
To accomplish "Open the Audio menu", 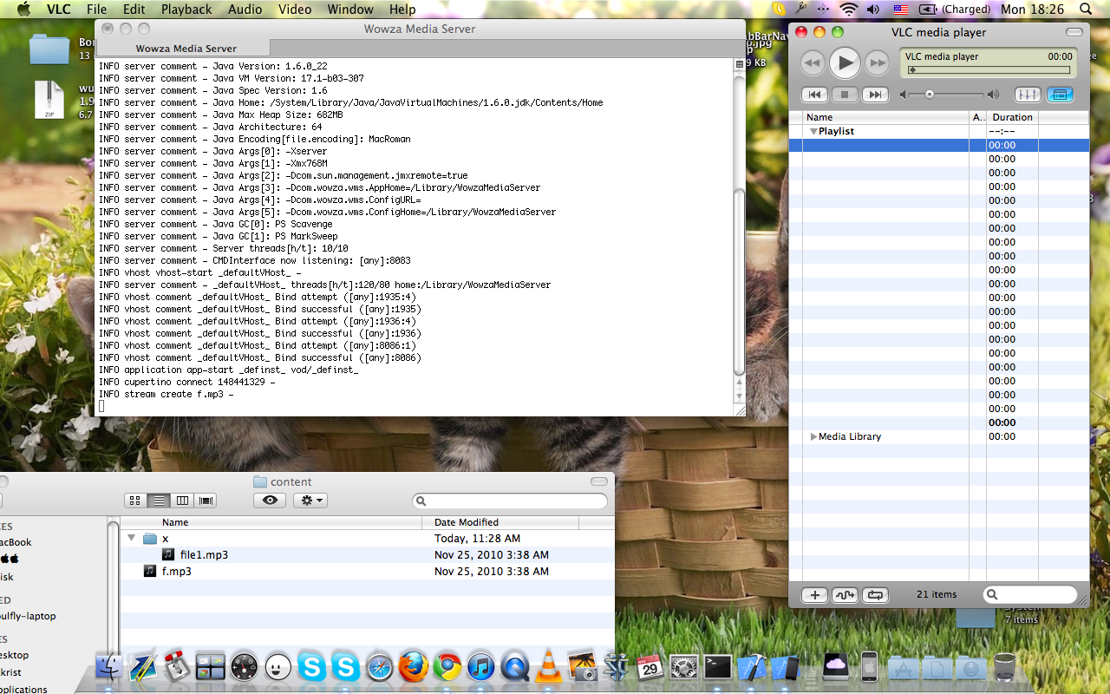I will [245, 10].
